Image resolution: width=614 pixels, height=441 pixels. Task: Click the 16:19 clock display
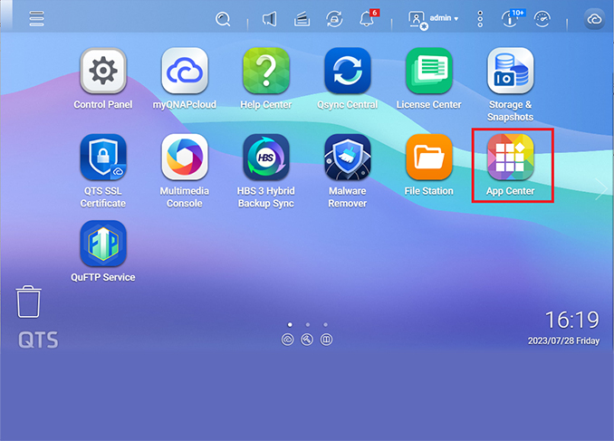(572, 320)
